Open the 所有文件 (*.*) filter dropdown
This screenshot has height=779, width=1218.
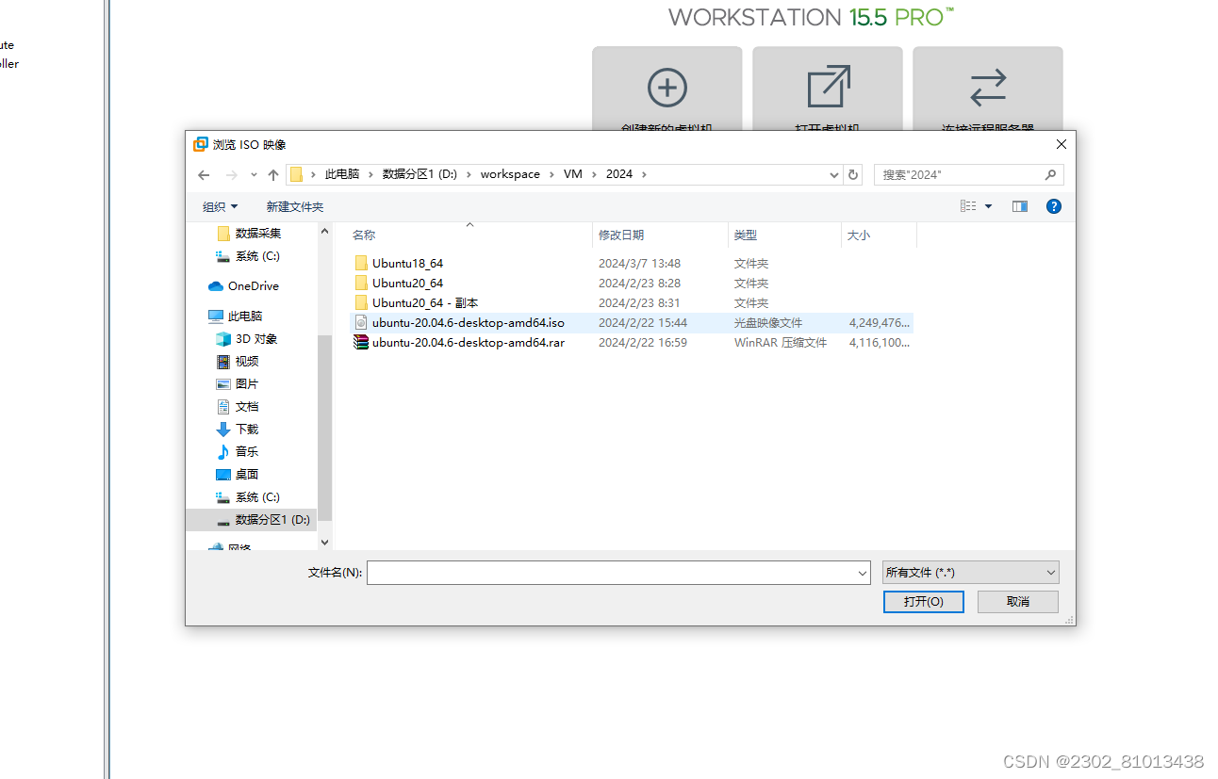pyautogui.click(x=970, y=572)
